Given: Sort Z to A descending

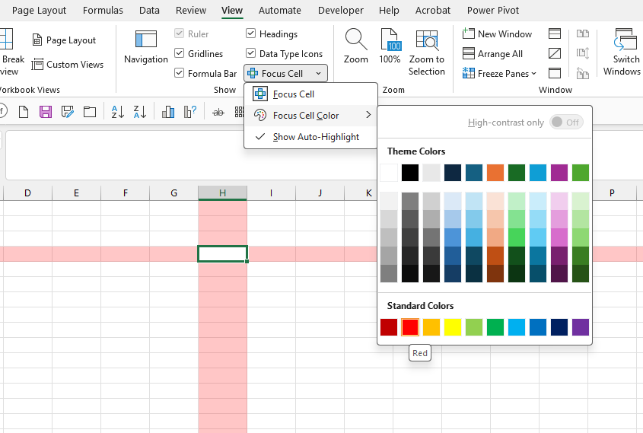Looking at the screenshot, I should (x=140, y=112).
